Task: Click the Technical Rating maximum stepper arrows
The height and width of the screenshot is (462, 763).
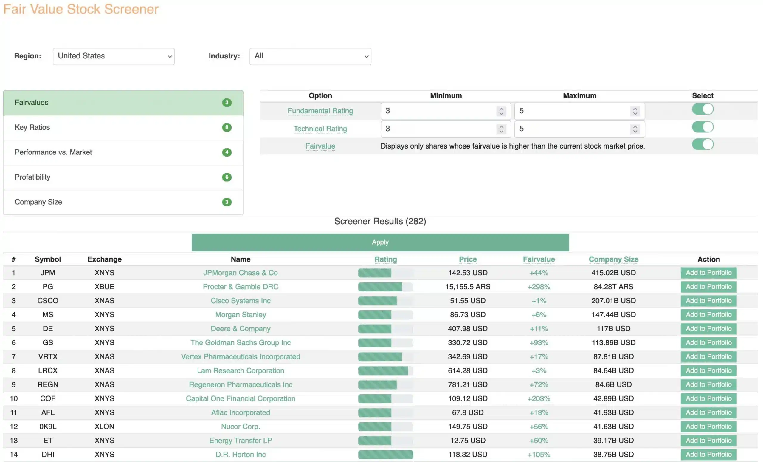Action: coord(635,129)
